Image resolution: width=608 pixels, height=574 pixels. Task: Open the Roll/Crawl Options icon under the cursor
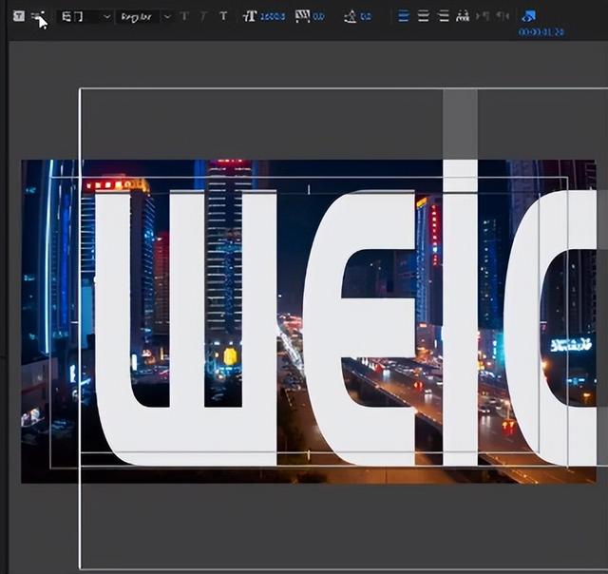38,16
